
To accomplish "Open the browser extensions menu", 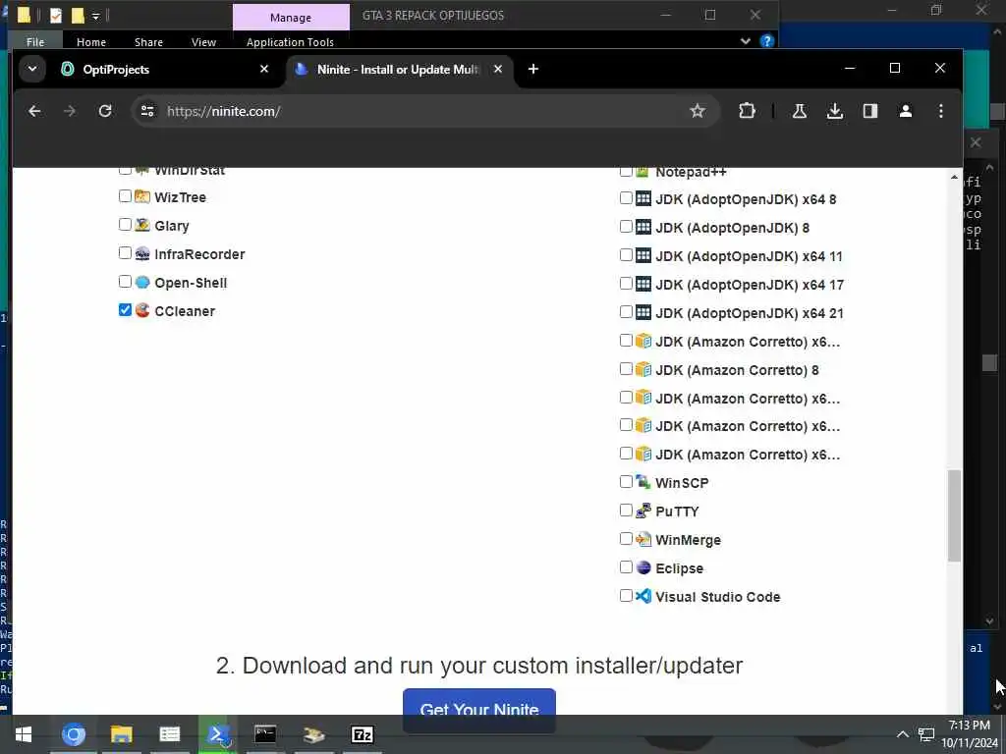I will coord(747,111).
